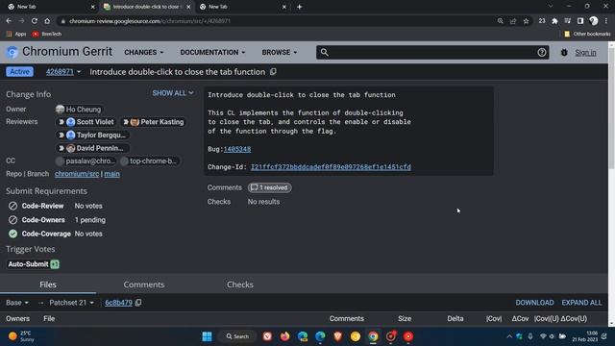Click the owner Ho Cheung avatar
This screenshot has height=346, width=615.
pos(60,109)
